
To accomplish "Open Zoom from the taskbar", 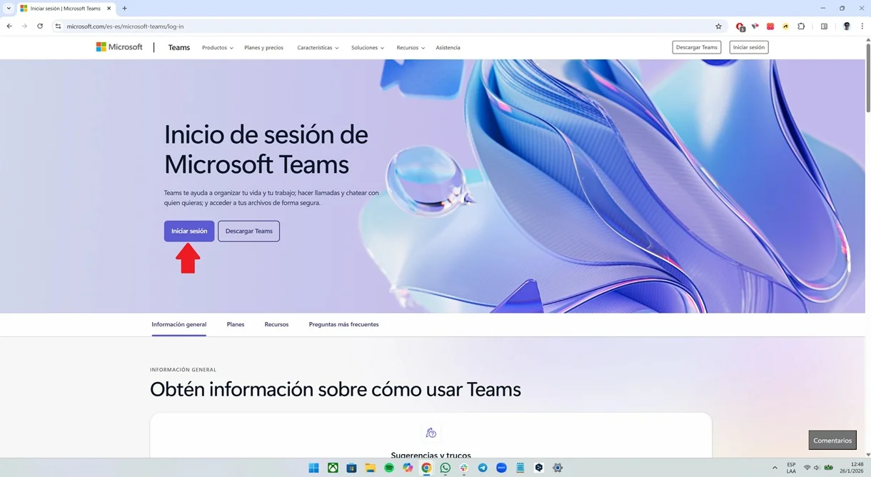I will (x=501, y=468).
